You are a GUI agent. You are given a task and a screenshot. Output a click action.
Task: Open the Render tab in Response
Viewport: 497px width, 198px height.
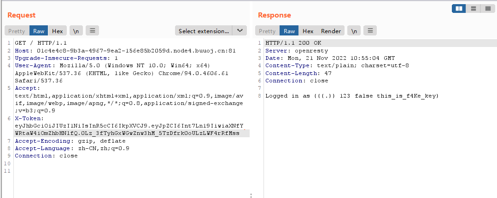pyautogui.click(x=331, y=31)
